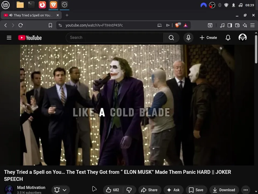Click the OBS recording tray indicator
The height and width of the screenshot is (194, 258).
(212, 5)
